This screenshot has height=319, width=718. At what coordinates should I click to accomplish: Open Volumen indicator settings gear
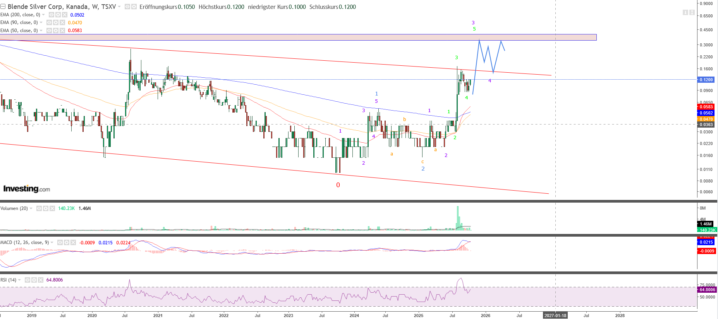click(46, 208)
